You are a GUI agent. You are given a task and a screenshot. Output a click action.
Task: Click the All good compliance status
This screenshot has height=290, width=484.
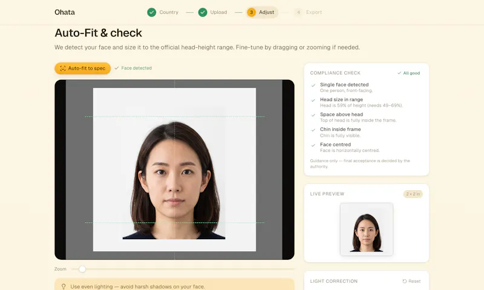tap(408, 73)
